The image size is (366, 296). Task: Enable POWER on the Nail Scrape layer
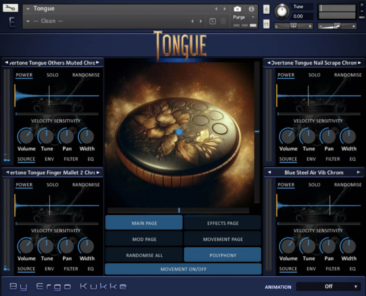(286, 75)
